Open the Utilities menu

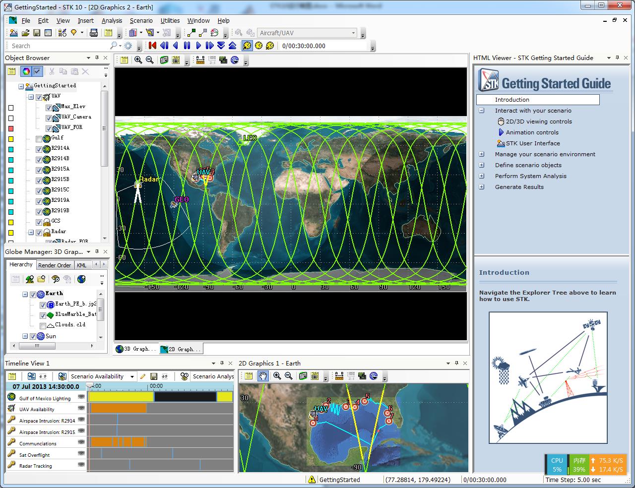[170, 20]
